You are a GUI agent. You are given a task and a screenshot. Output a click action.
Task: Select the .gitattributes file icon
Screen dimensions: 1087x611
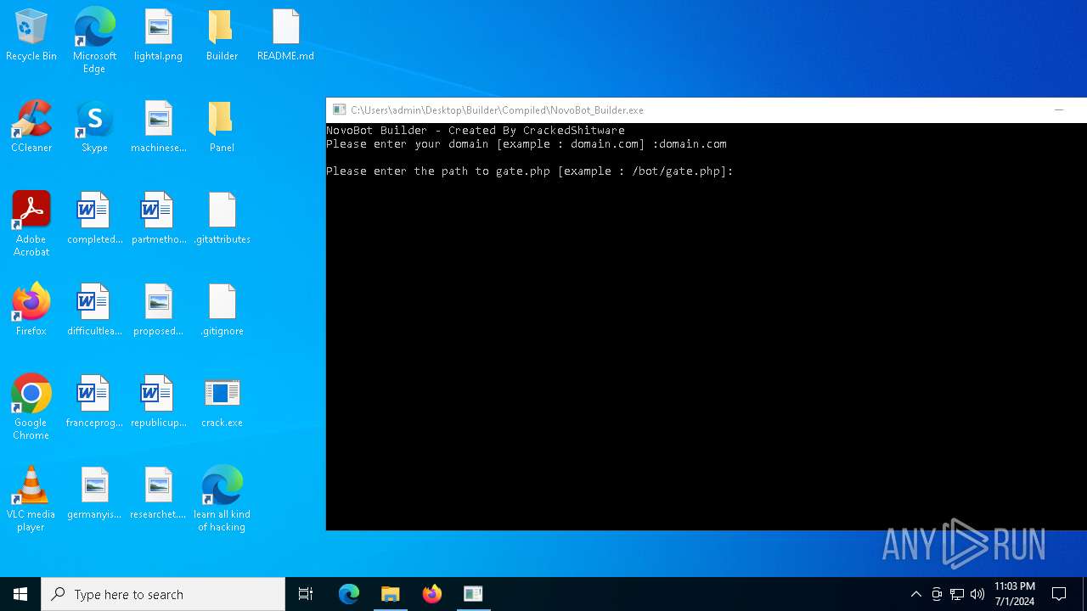point(222,219)
